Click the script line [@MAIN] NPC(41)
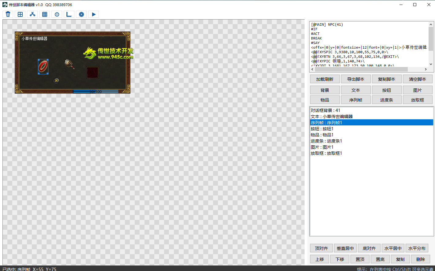435x271 pixels. coord(327,24)
